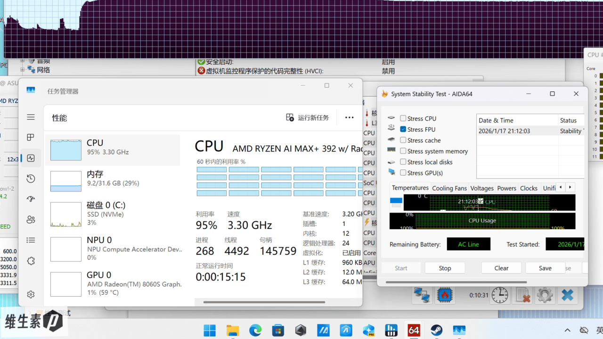Open the Services puzzle icon
603x339 pixels.
pyautogui.click(x=31, y=260)
